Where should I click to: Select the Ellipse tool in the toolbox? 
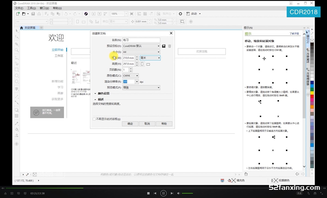tap(17, 76)
